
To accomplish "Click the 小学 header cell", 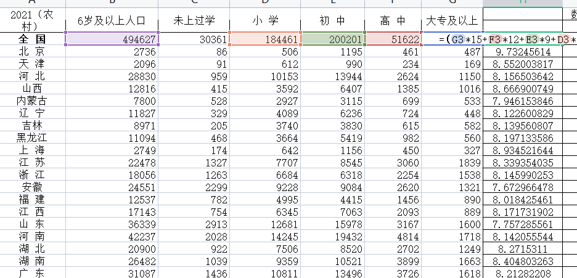I will (265, 20).
